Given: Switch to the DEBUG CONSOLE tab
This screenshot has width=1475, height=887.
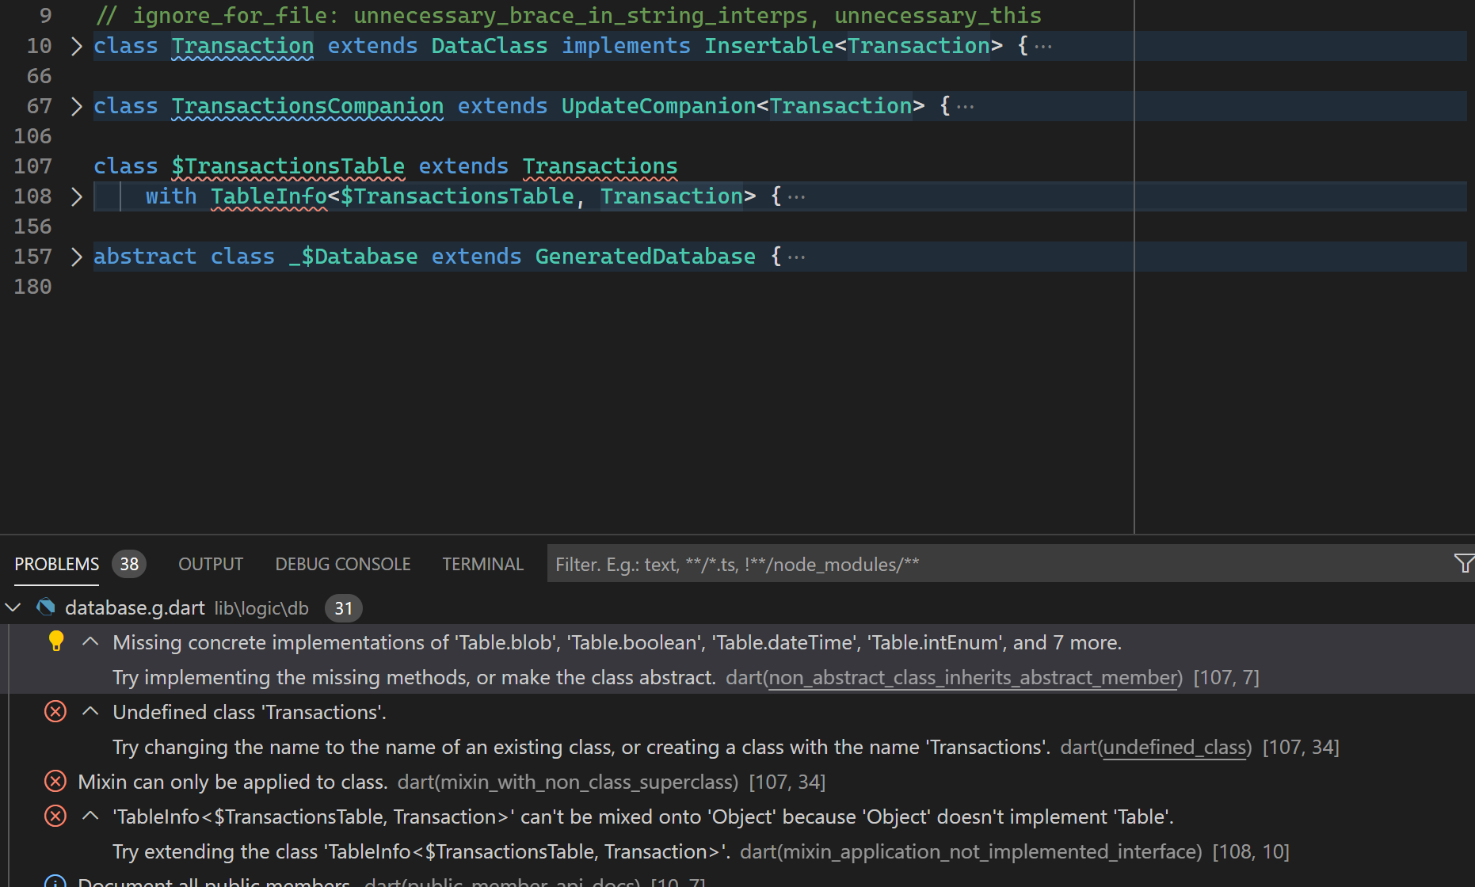Looking at the screenshot, I should click(342, 563).
